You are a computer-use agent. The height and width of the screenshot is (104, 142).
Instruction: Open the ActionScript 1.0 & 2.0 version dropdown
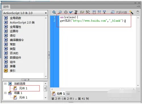click(x=25, y=13)
